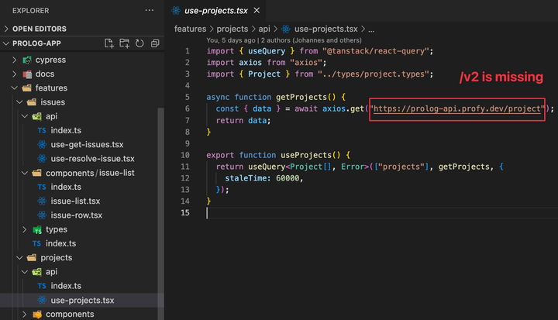This screenshot has height=320, width=558.
Task: Select the projects breadcrumb segment
Action: point(232,29)
